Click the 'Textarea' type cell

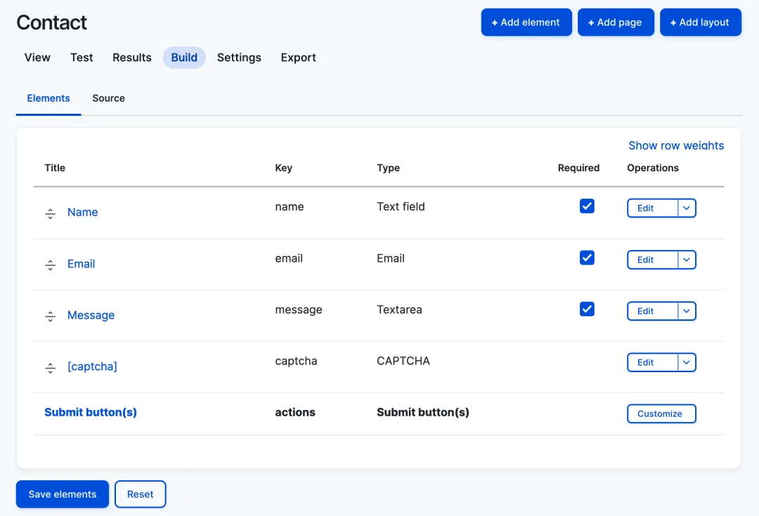399,310
